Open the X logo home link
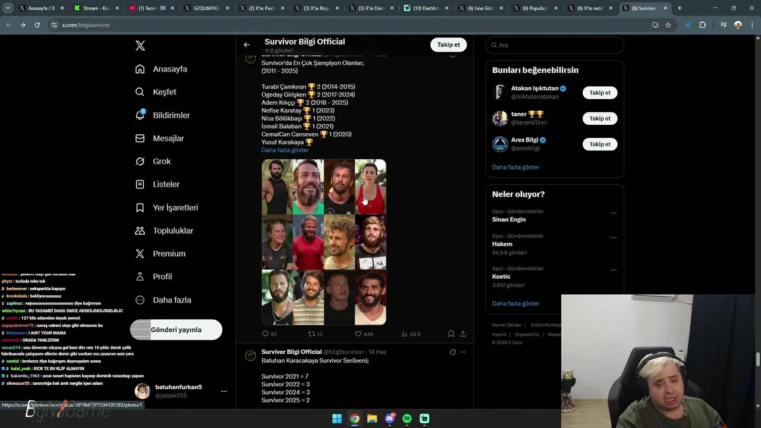 pyautogui.click(x=140, y=46)
